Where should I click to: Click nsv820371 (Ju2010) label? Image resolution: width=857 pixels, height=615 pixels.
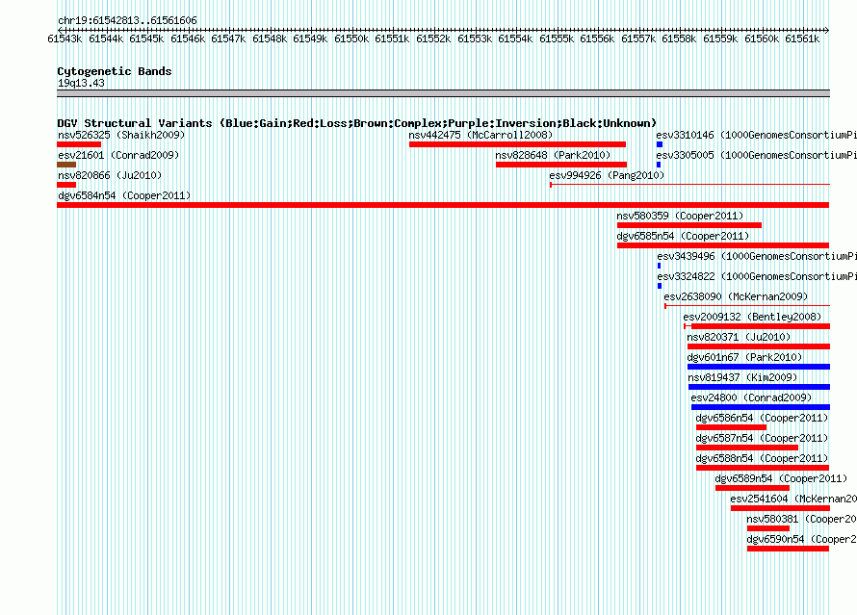click(739, 337)
